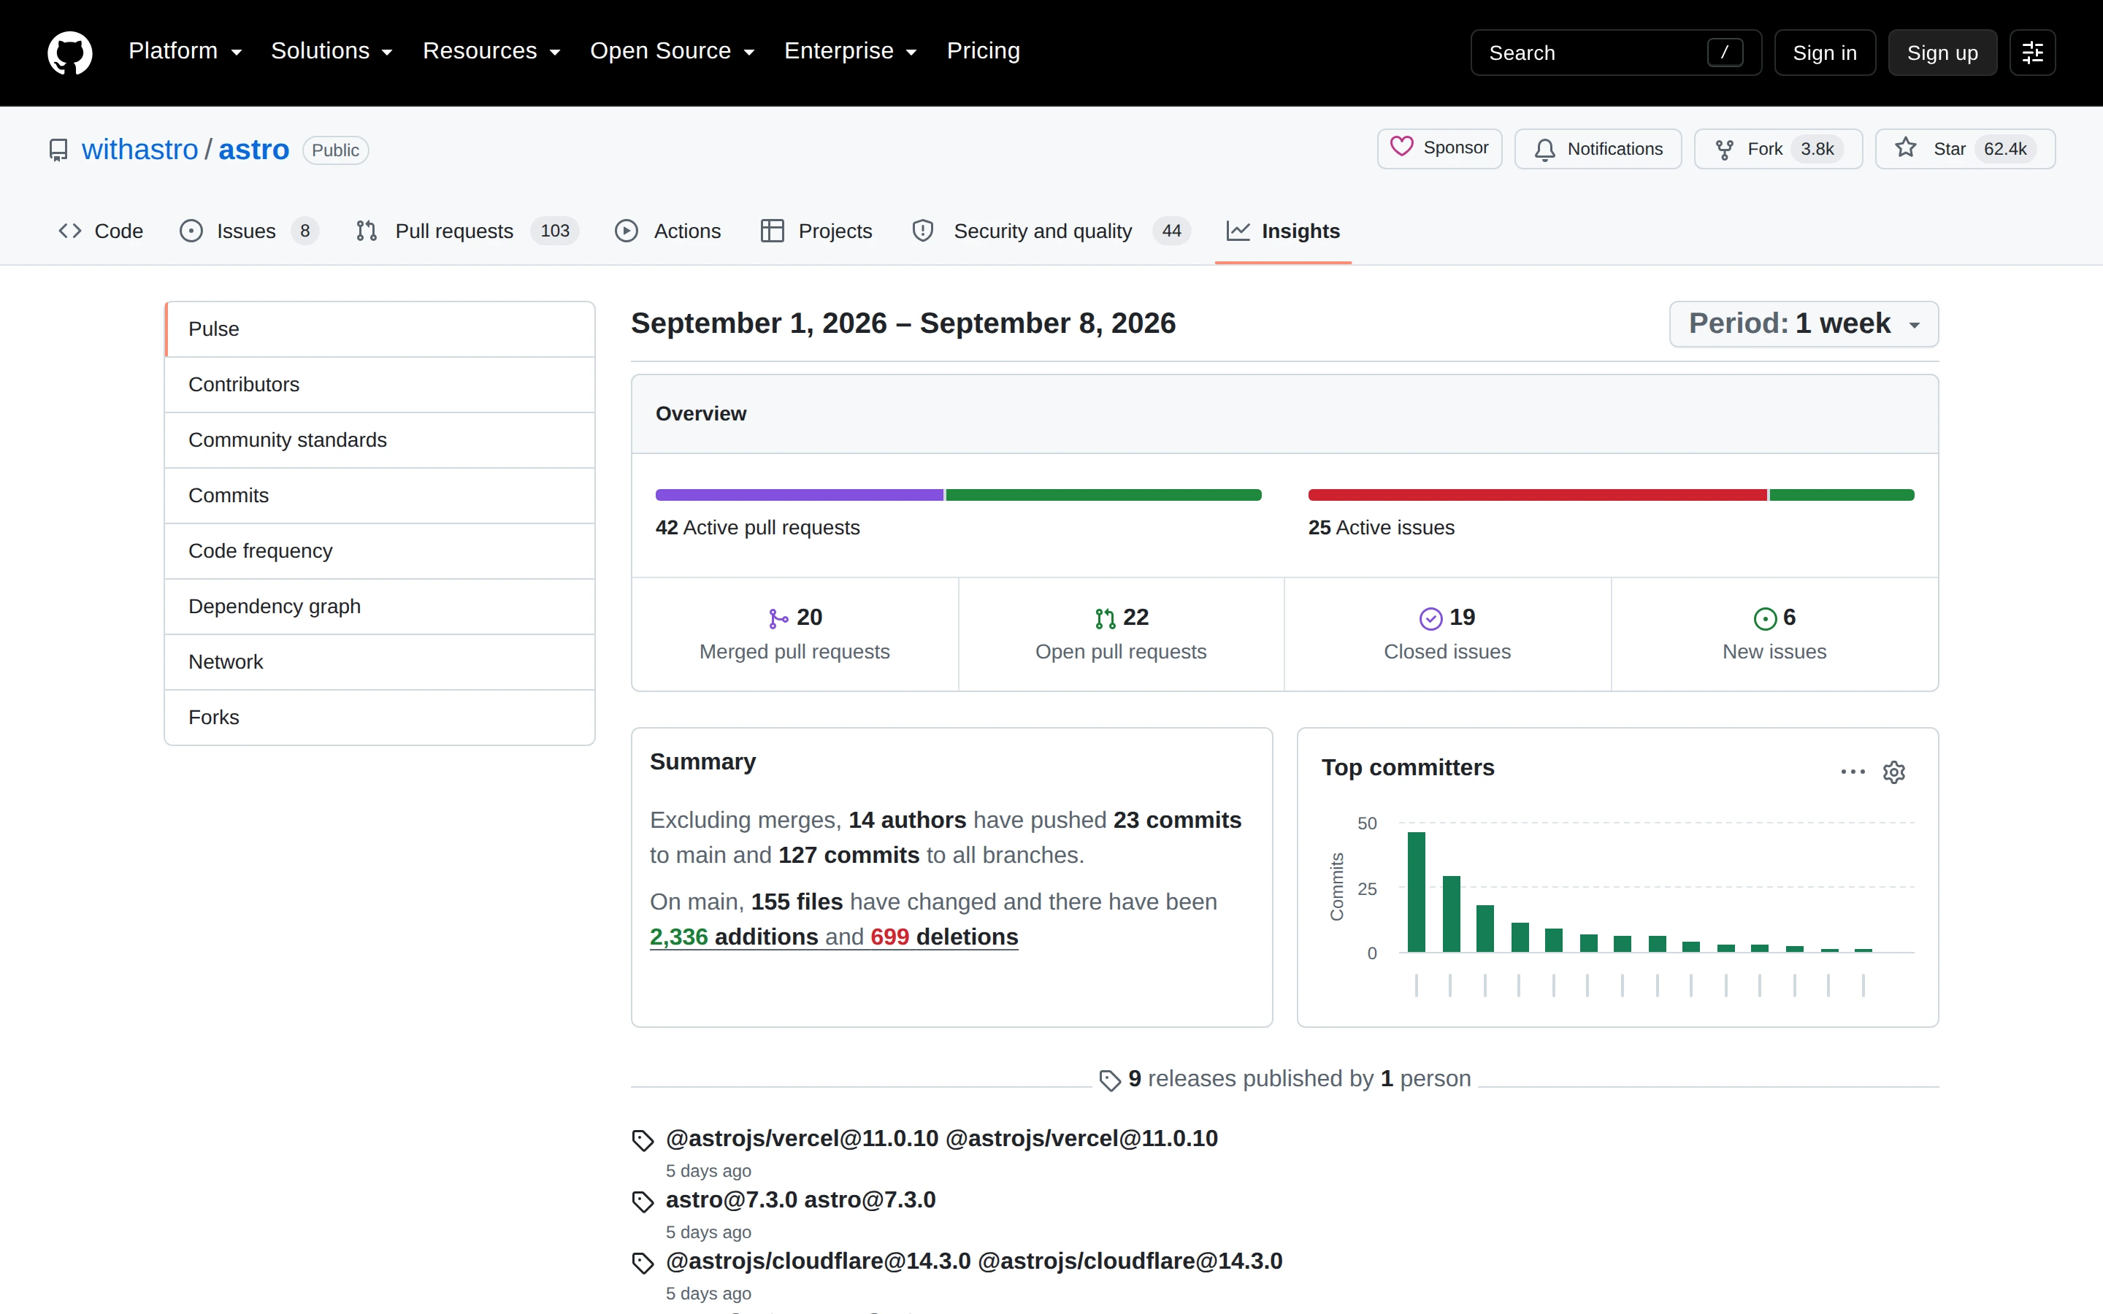Click green open pull requests bar
The image size is (2103, 1314).
[x=1103, y=496]
